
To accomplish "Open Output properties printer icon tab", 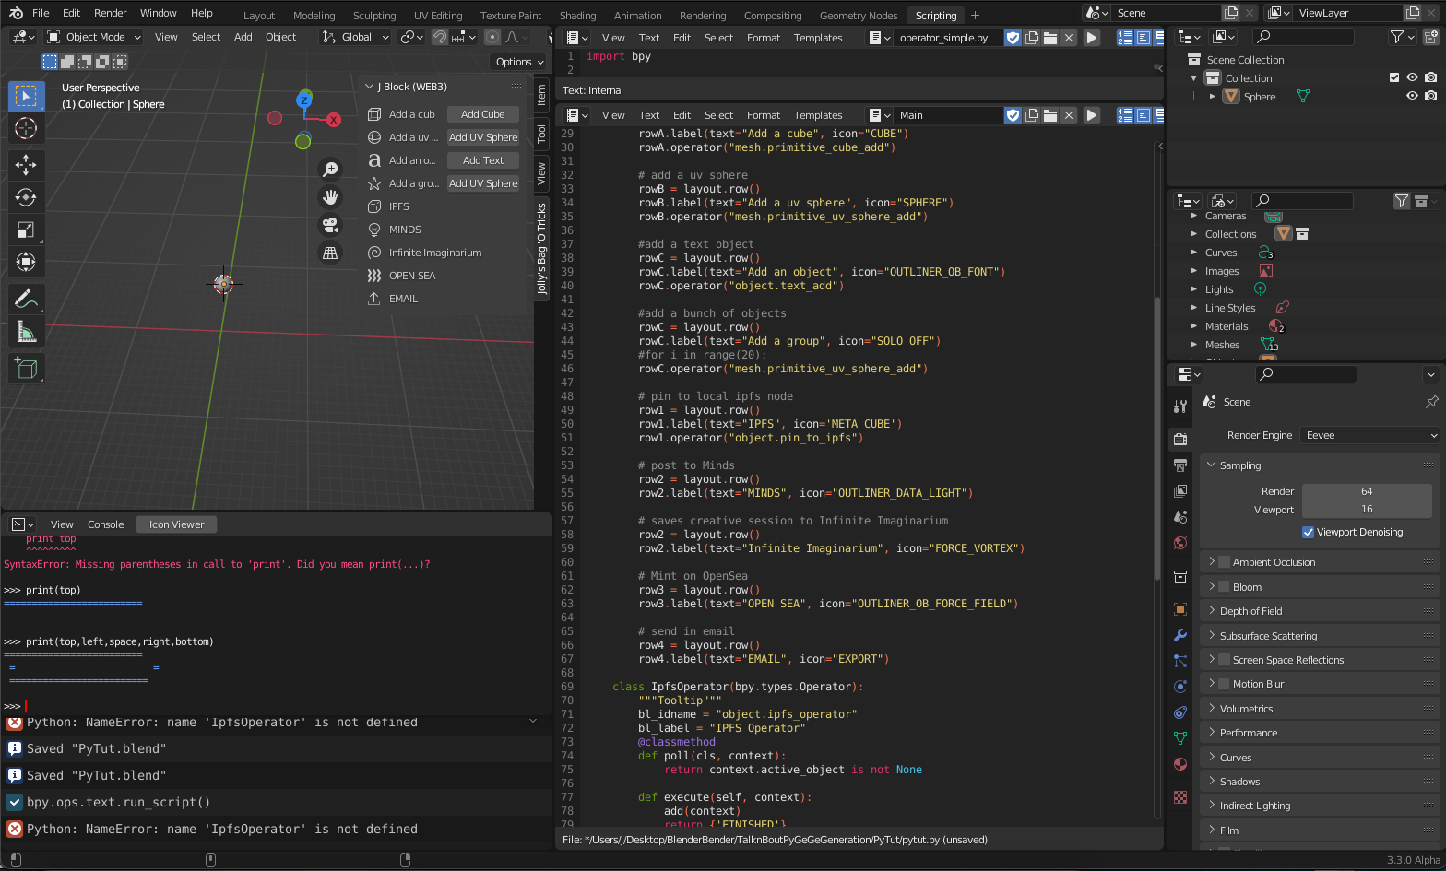I will tap(1180, 465).
